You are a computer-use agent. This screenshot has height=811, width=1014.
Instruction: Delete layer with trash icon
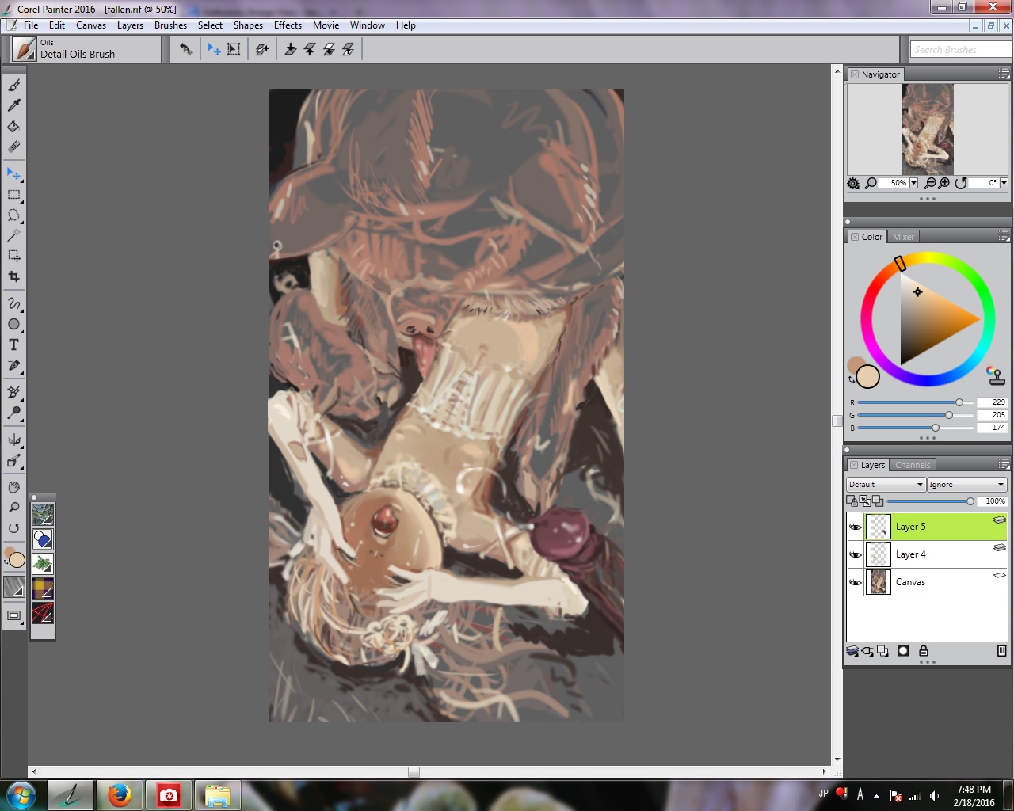click(1001, 650)
